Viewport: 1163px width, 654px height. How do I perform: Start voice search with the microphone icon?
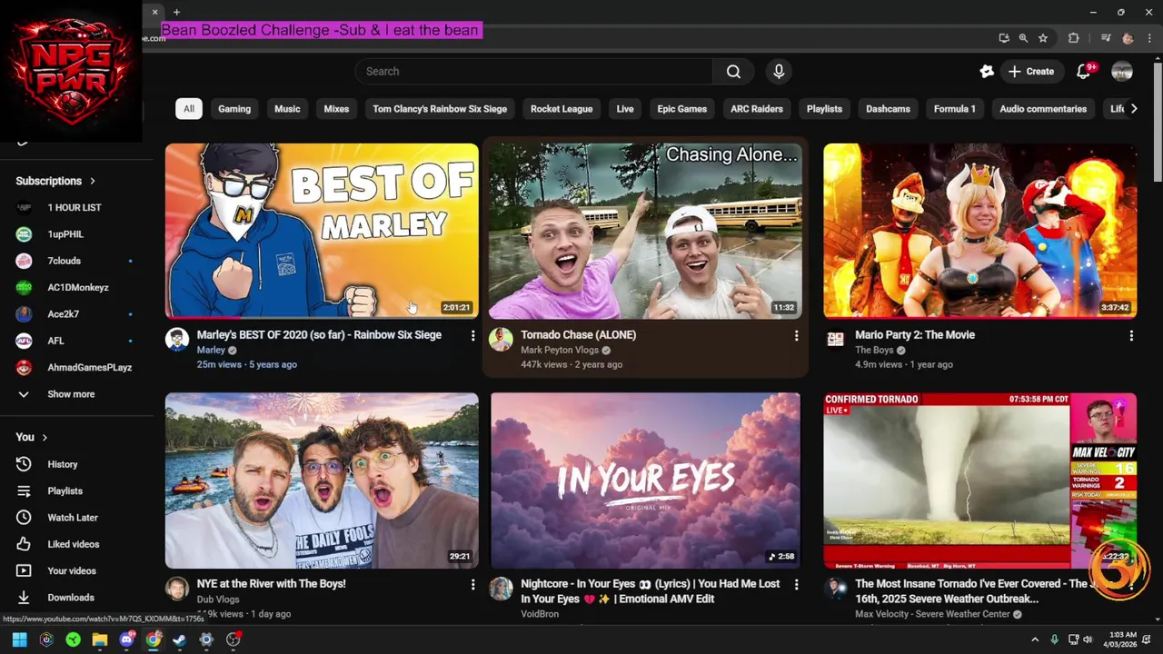tap(779, 72)
